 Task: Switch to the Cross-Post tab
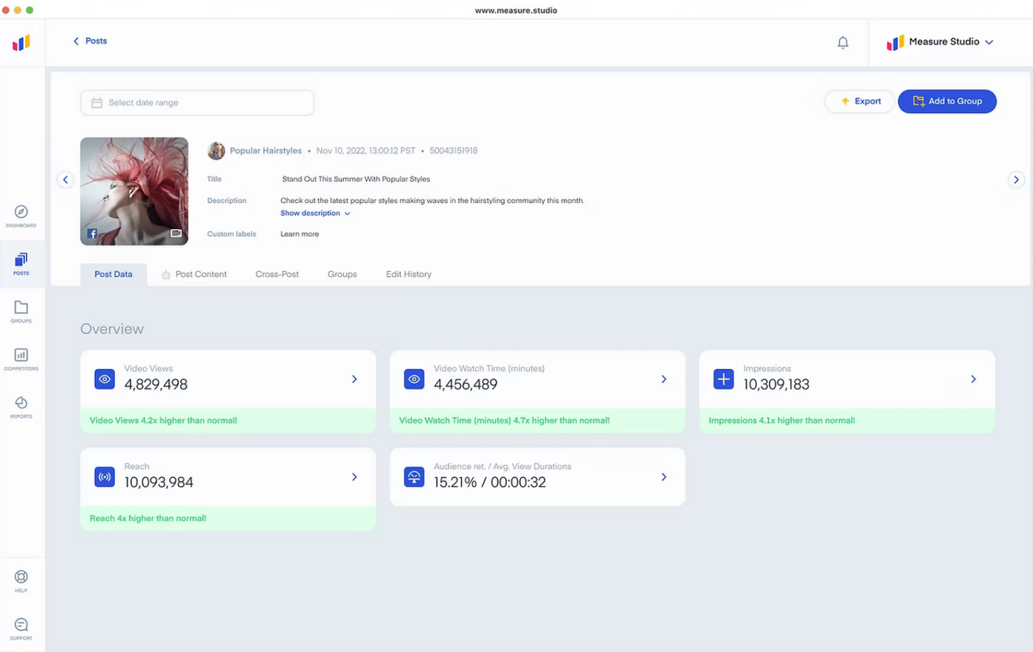click(x=277, y=274)
